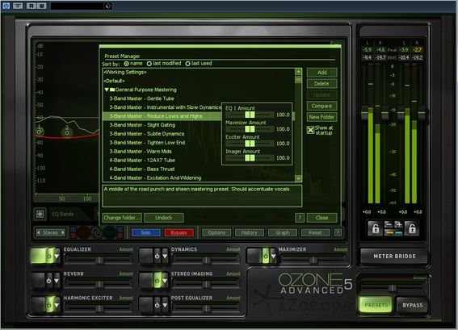The width and height of the screenshot is (458, 330).
Task: Click the Undock button
Action: pyautogui.click(x=164, y=218)
